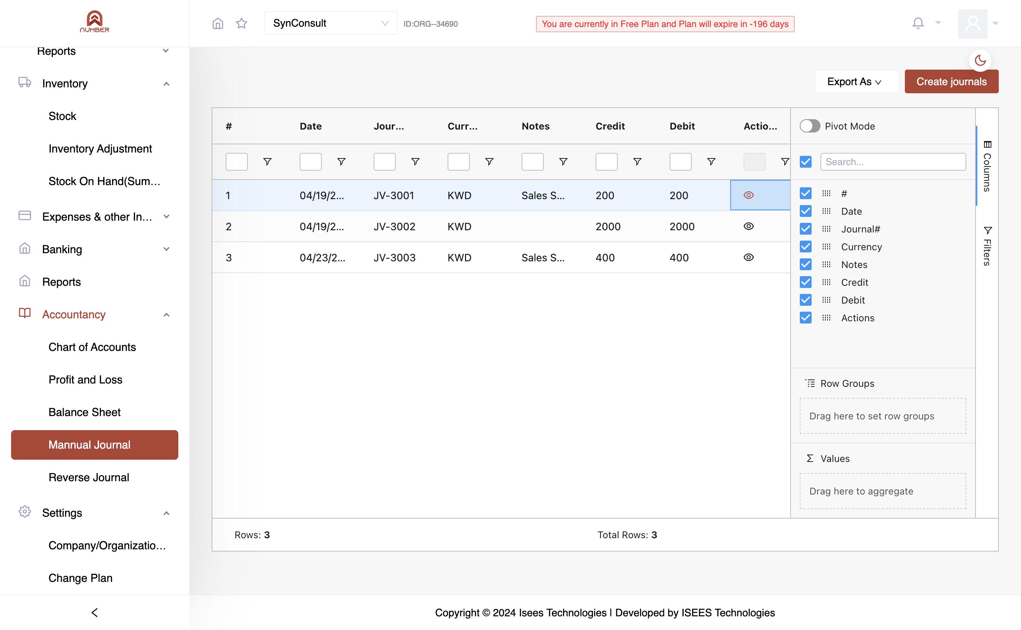Viewport: 1021px width, 630px height.
Task: Open Debit column filter funnel
Action: (711, 162)
